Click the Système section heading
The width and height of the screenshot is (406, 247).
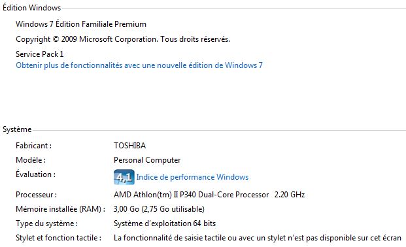pyautogui.click(x=17, y=129)
